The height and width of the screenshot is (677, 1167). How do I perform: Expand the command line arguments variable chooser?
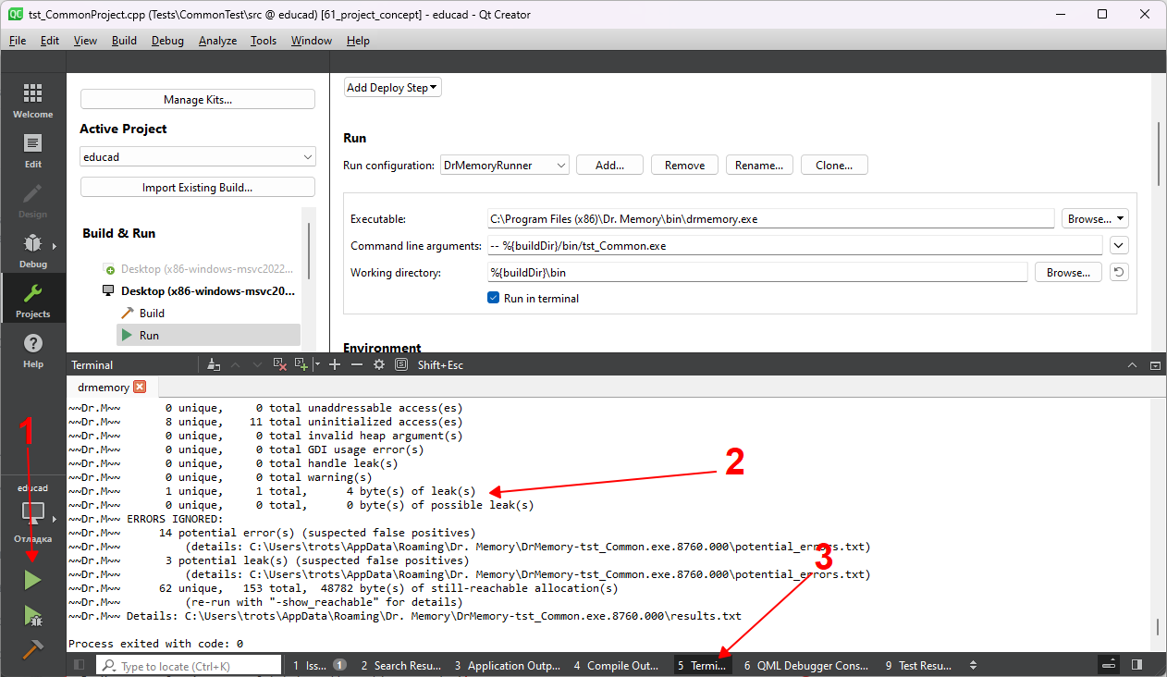coord(1119,246)
